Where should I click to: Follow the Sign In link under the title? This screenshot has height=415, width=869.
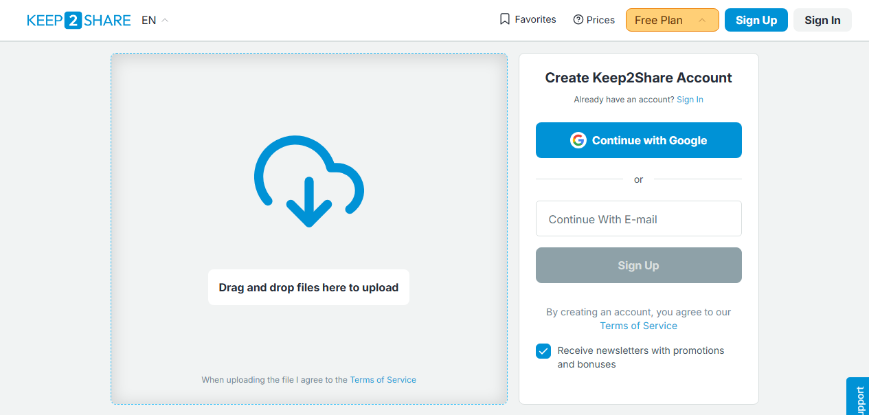click(690, 100)
